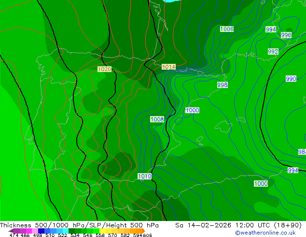This screenshot has height=237, width=306.
Task: Pick the cyan legend swatch
Action: pyautogui.click(x=66, y=231)
